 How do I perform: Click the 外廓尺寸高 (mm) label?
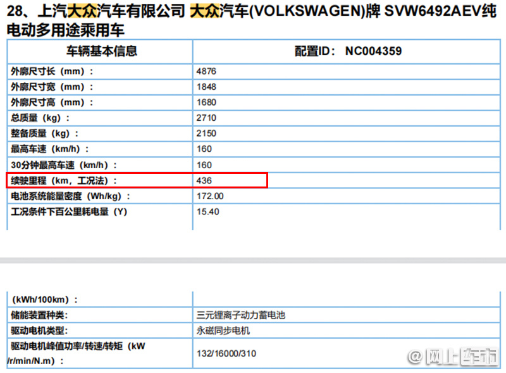tap(52, 102)
